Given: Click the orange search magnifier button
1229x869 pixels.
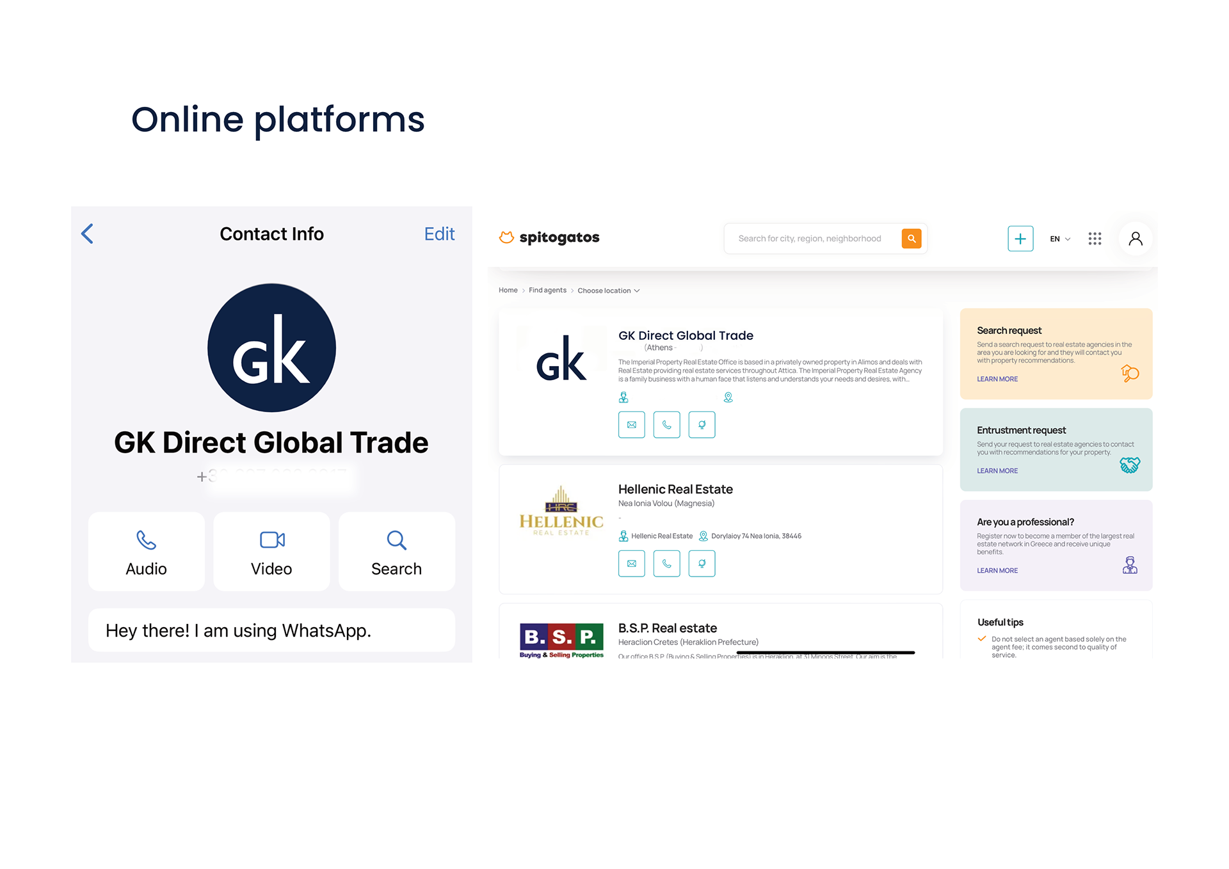Looking at the screenshot, I should tap(912, 238).
